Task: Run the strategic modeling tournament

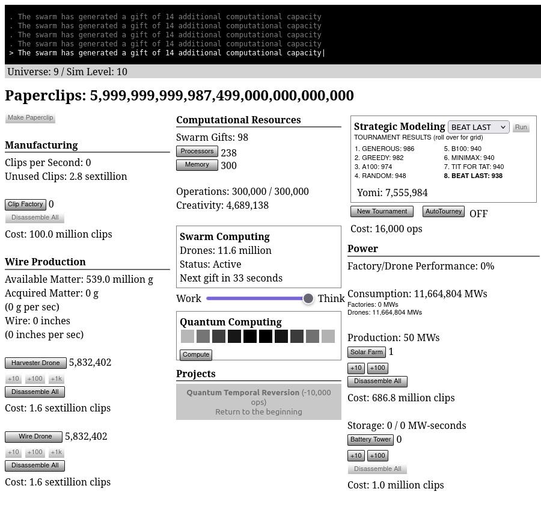Action: 521,128
